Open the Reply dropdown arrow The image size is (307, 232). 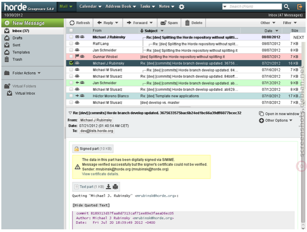click(x=117, y=23)
